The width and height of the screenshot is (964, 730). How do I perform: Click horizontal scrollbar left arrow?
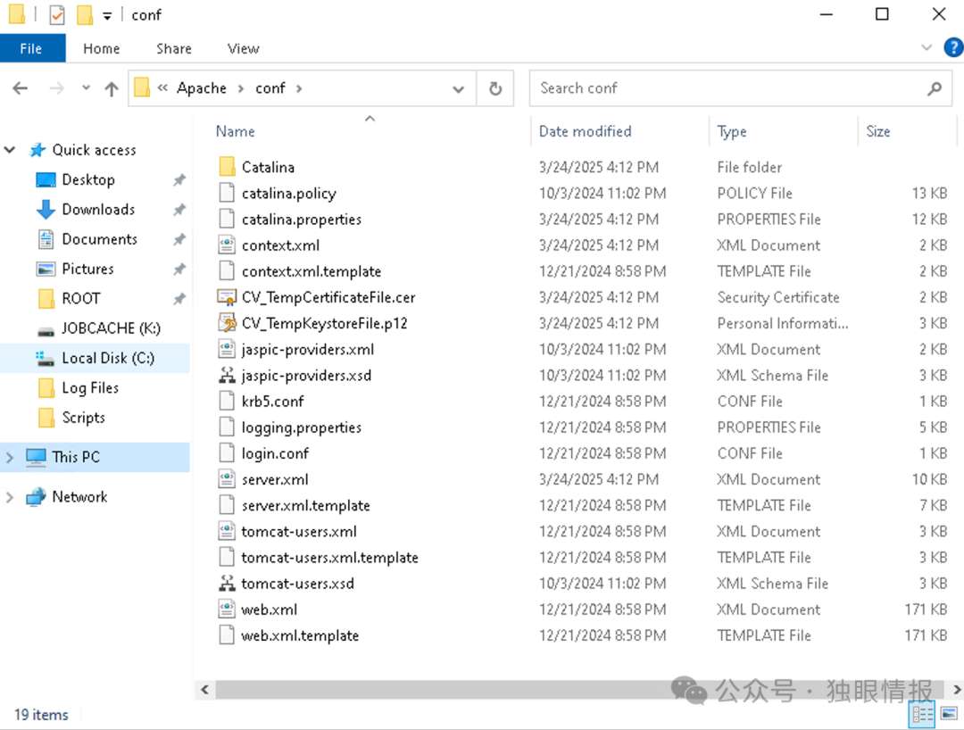(x=204, y=690)
